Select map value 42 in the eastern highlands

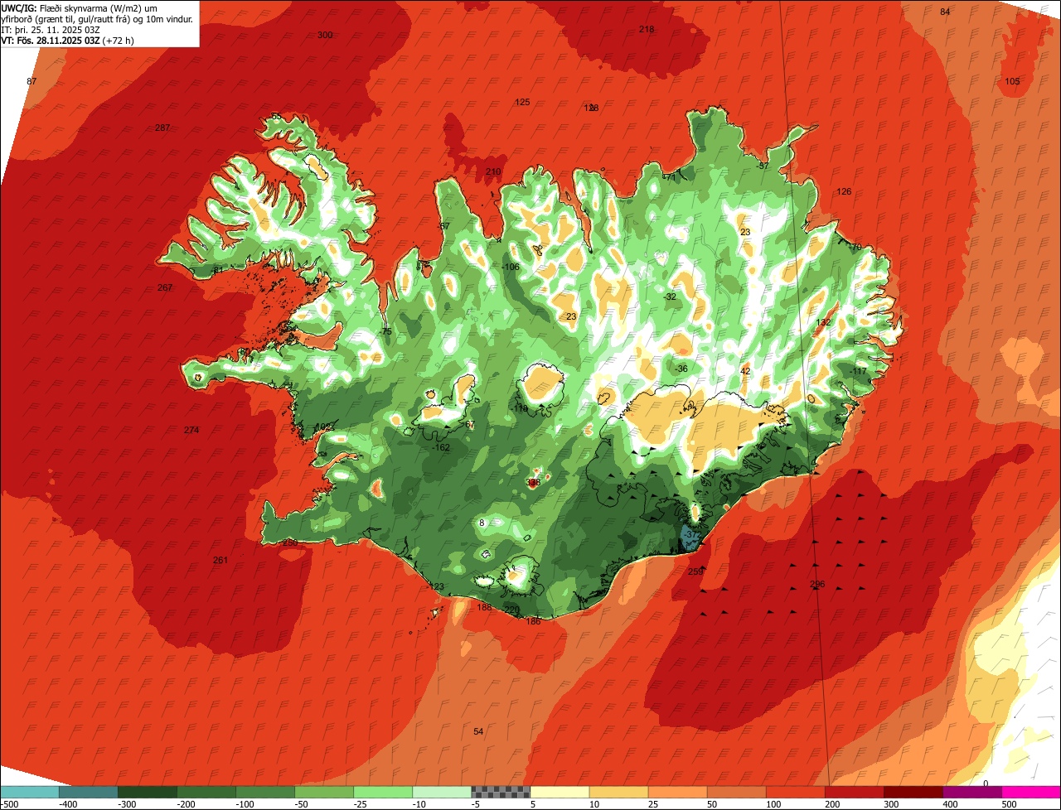click(x=745, y=371)
